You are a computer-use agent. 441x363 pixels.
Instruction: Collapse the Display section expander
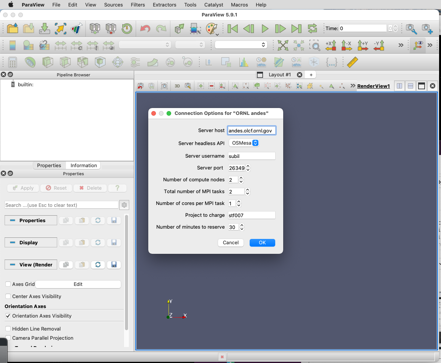point(13,243)
